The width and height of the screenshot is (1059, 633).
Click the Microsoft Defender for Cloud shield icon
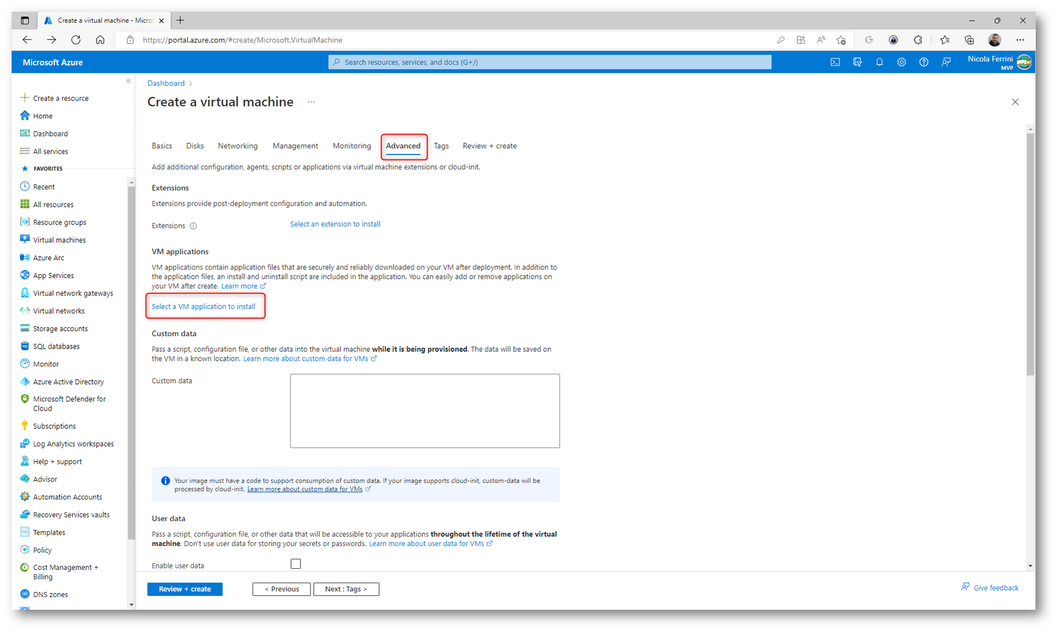tap(24, 399)
